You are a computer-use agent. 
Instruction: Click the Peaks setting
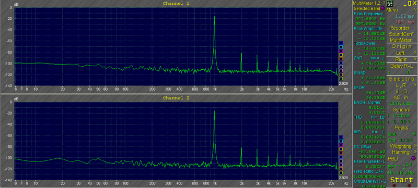click(x=401, y=128)
